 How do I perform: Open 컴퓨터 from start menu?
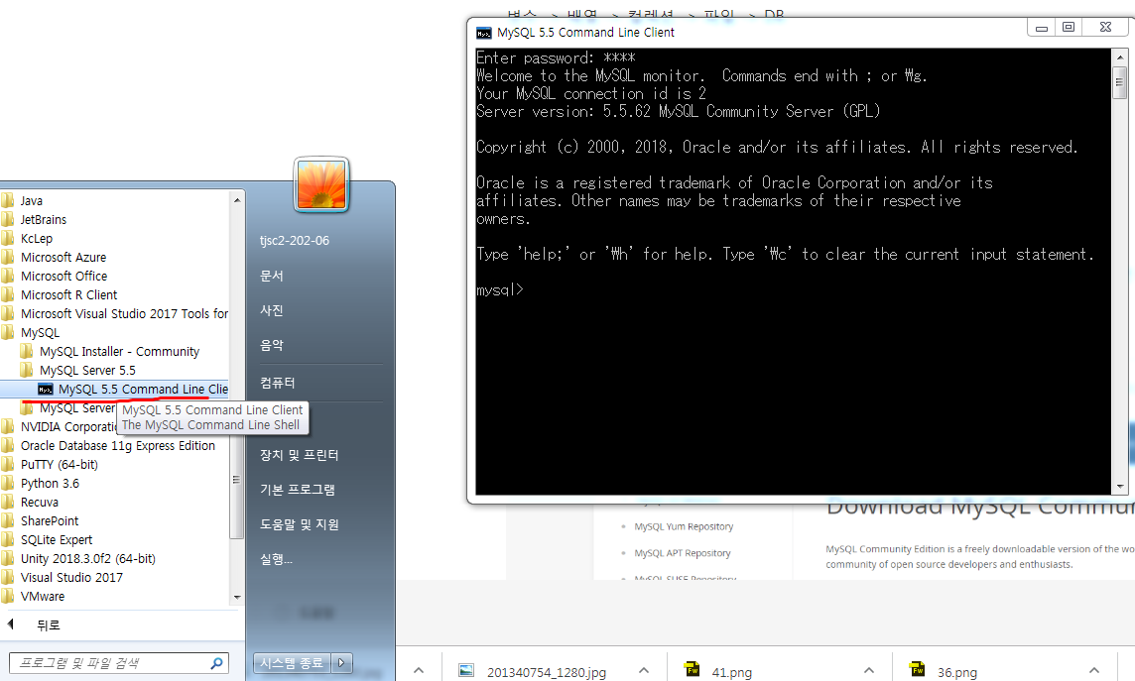point(278,383)
